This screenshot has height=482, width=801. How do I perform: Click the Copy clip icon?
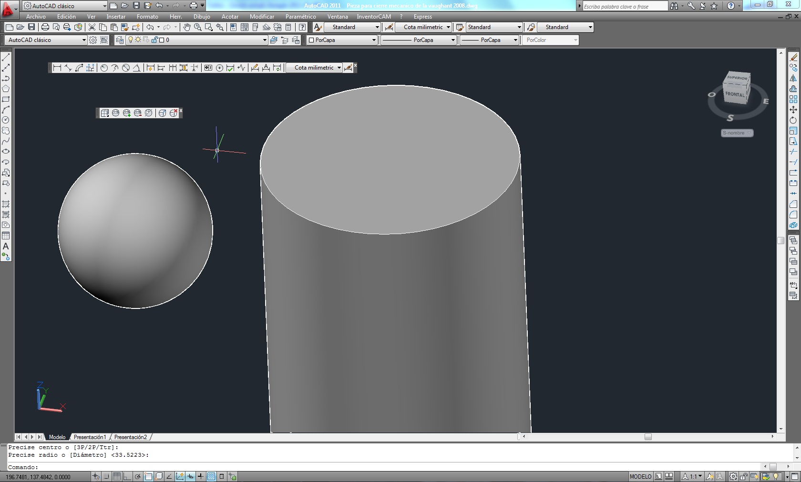click(103, 27)
